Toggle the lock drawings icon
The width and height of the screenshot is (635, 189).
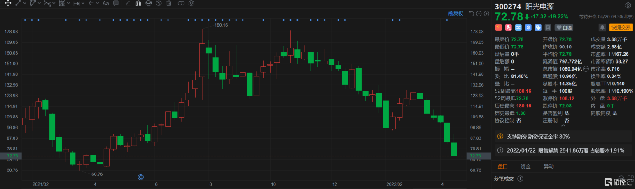(x=148, y=3)
